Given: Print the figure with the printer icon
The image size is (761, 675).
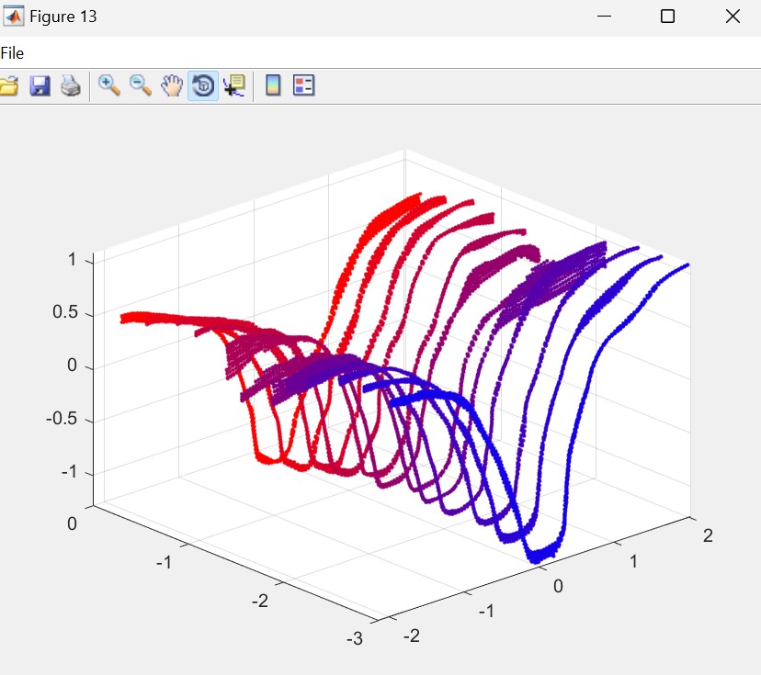Looking at the screenshot, I should (71, 86).
